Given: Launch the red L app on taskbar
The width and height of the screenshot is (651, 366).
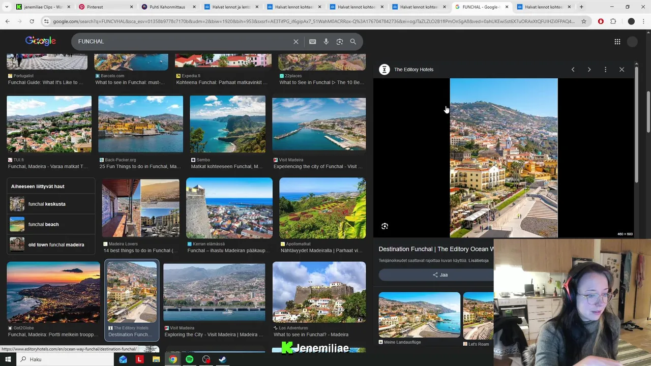Looking at the screenshot, I should (x=139, y=359).
